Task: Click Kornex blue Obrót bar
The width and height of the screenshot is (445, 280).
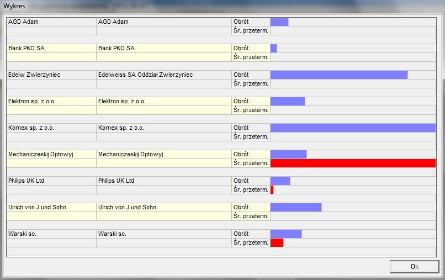Action: click(x=353, y=128)
